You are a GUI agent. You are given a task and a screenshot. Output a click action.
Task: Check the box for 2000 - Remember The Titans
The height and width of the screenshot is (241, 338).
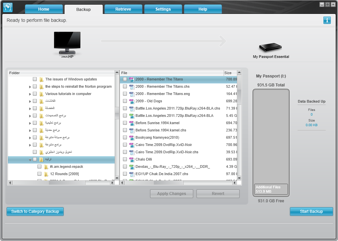tap(125, 79)
